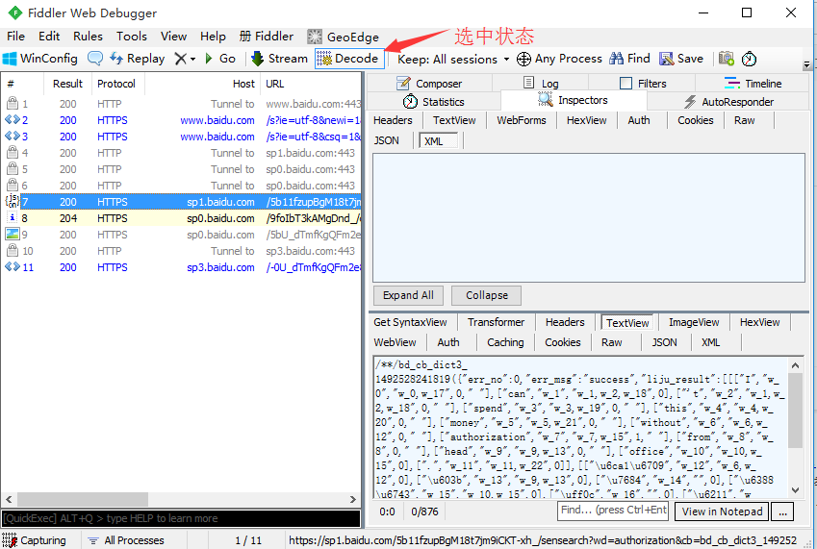Save sessions with the Save icon
Image resolution: width=817 pixels, height=549 pixels.
pyautogui.click(x=681, y=59)
